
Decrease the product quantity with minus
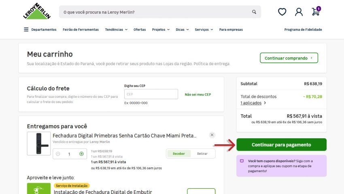point(58,154)
